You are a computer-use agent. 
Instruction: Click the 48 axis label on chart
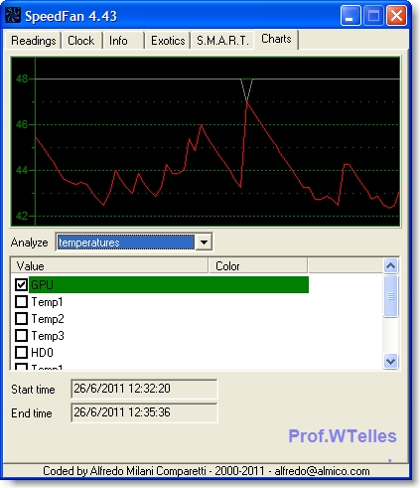[x=22, y=79]
